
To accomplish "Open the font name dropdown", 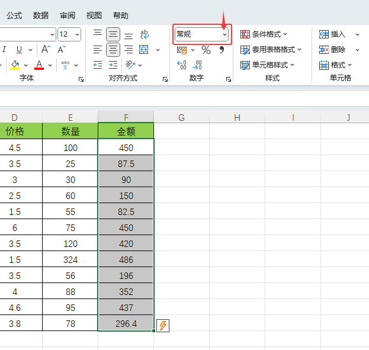I will pyautogui.click(x=52, y=34).
